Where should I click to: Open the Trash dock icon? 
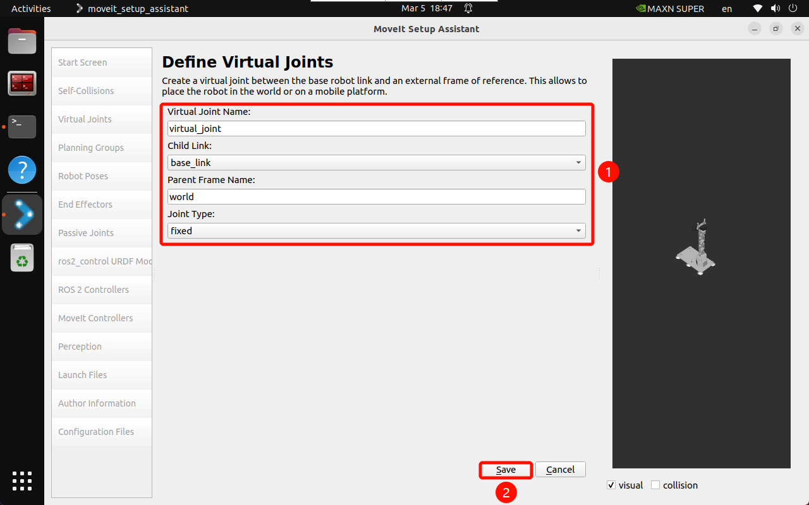coord(22,258)
